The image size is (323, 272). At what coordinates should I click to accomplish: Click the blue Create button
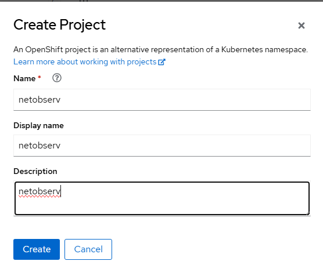[37, 249]
